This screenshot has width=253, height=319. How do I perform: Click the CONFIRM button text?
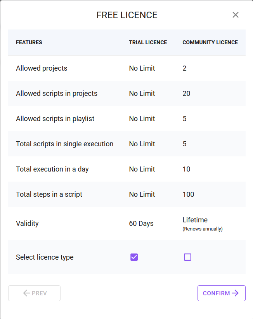click(216, 293)
